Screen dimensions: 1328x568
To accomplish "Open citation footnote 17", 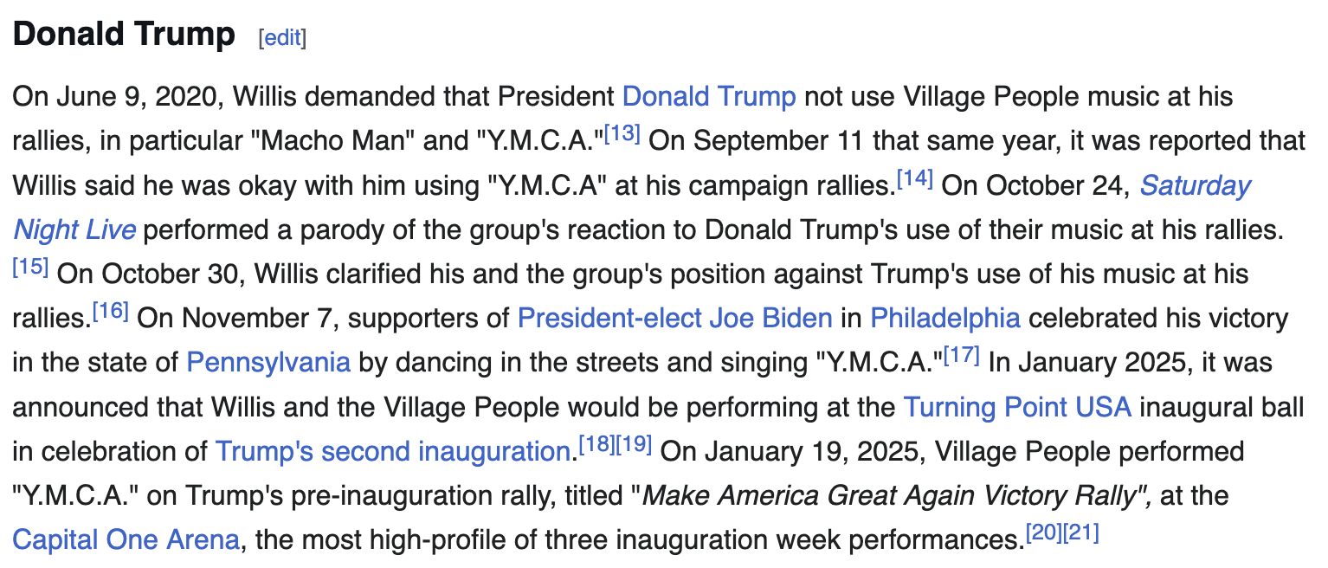I will pyautogui.click(x=962, y=356).
